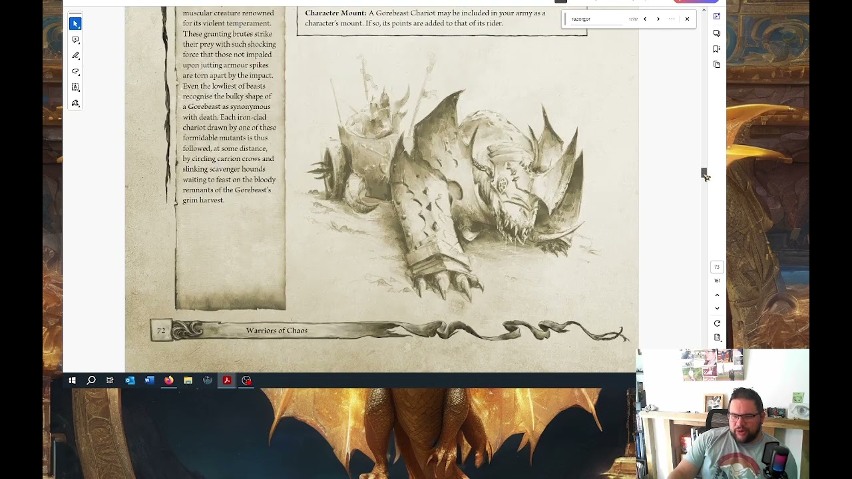Screen dimensions: 852x479
Task: Open the Fill and Sign stamp tool
Action: (x=75, y=103)
